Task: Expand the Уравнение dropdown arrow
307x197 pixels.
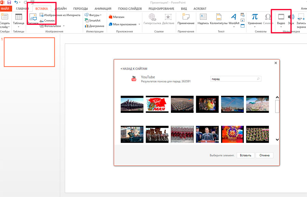Action: (x=254, y=27)
